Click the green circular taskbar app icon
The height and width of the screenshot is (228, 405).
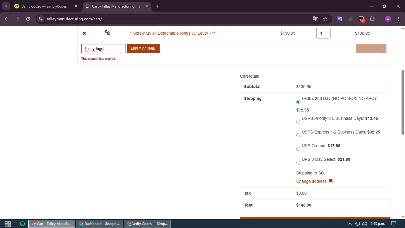click(22, 224)
